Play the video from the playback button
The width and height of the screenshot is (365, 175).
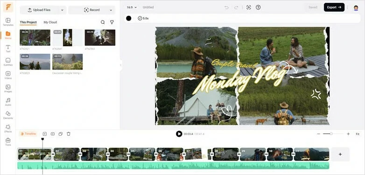[x=179, y=134]
